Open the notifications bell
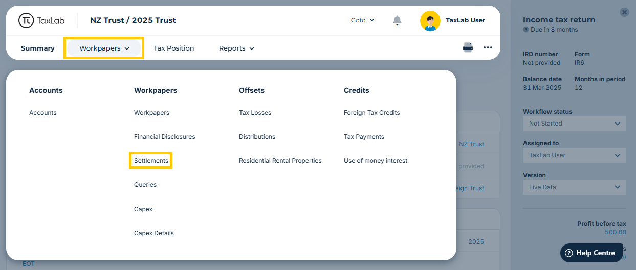The height and width of the screenshot is (270, 636). [x=397, y=20]
